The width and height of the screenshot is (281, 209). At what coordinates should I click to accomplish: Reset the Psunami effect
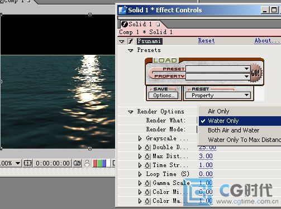[x=206, y=41]
